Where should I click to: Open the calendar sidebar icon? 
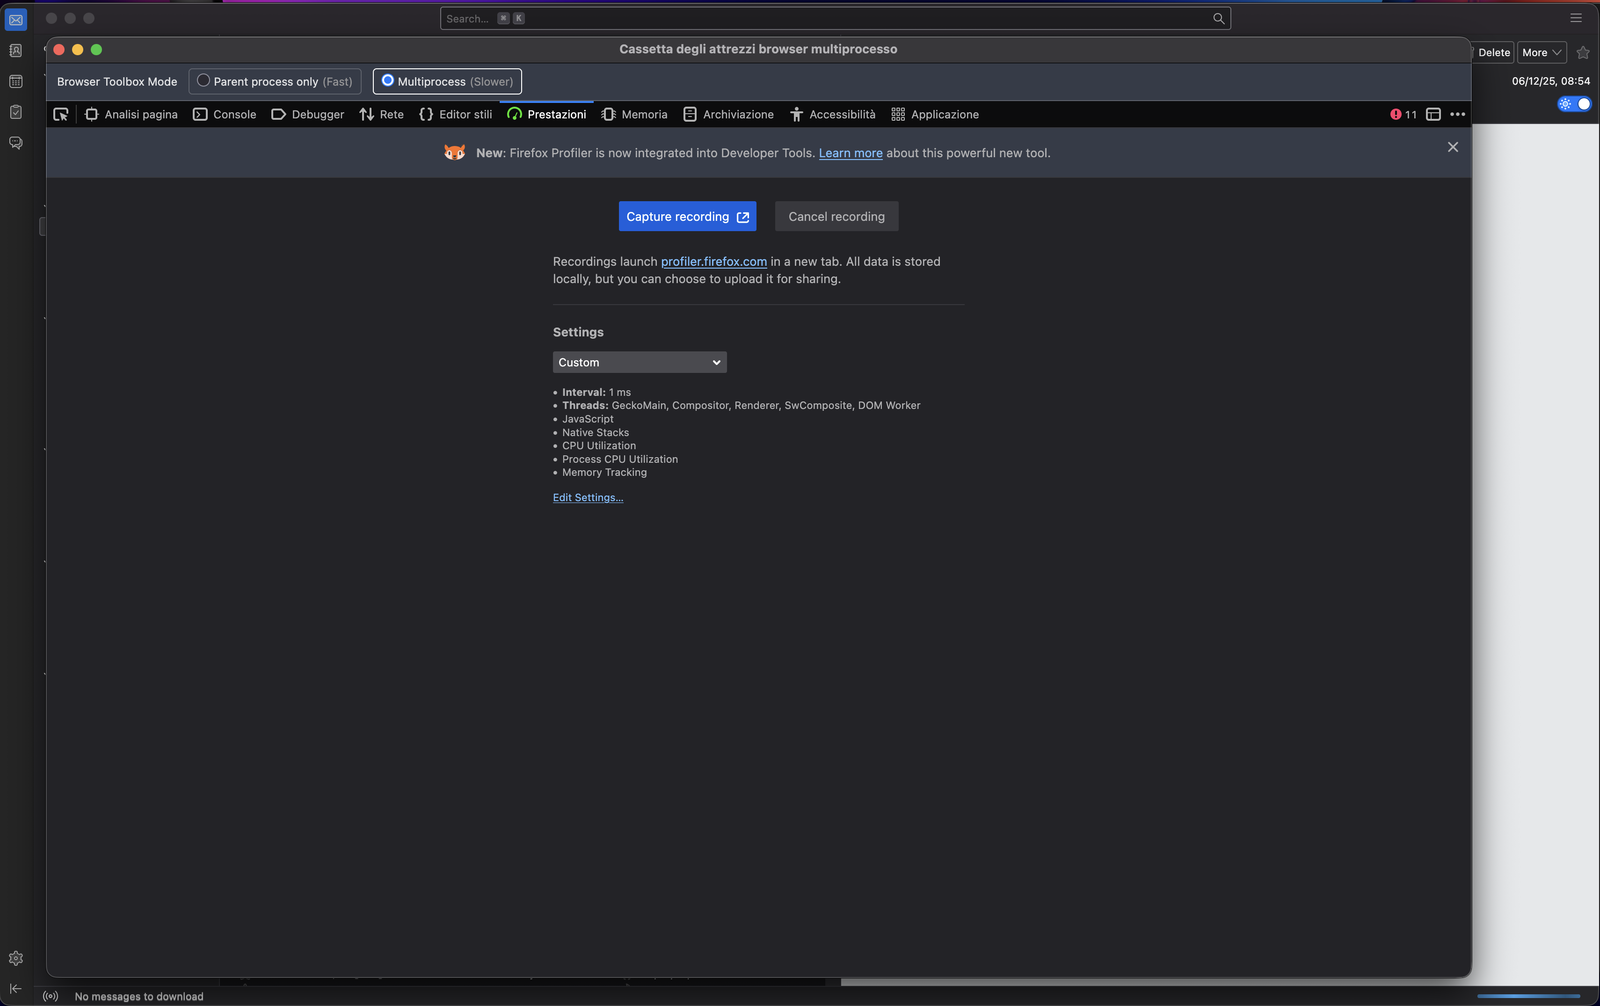[16, 81]
